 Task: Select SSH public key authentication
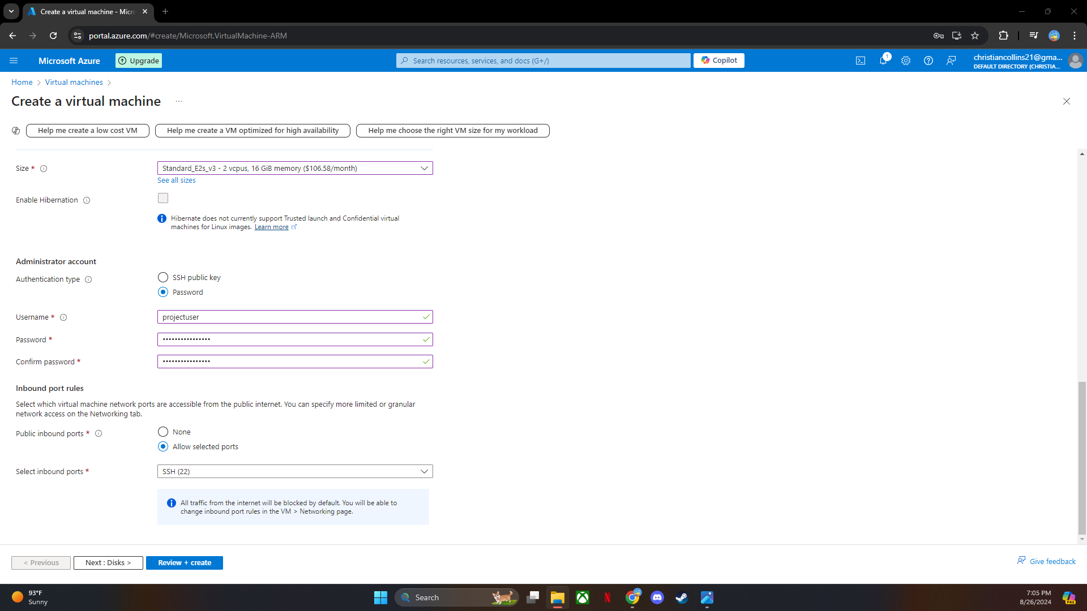162,277
